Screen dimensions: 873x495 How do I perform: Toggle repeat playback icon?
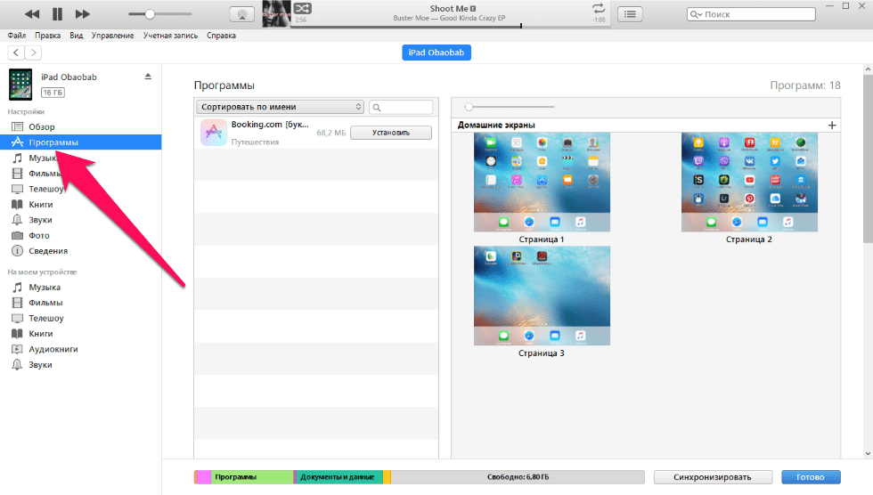click(x=598, y=8)
